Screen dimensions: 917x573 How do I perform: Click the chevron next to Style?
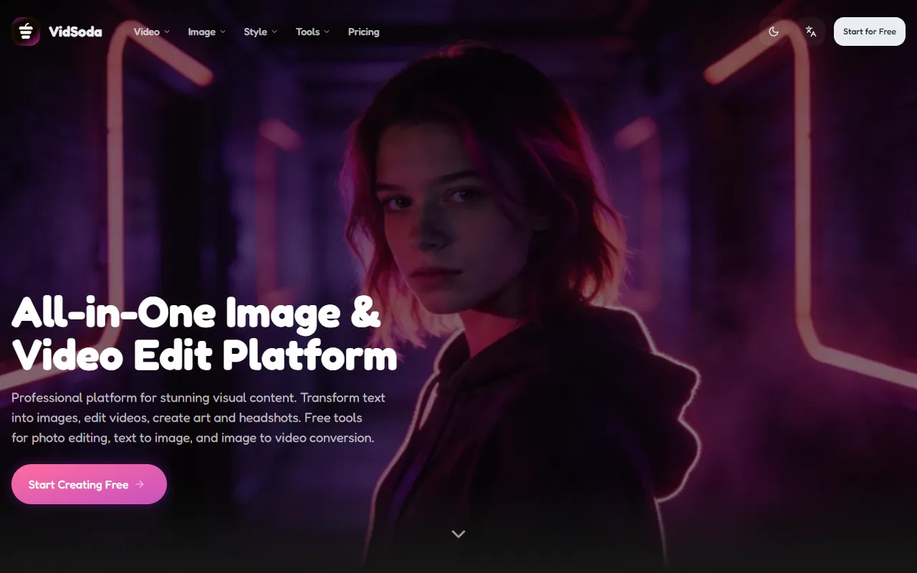[x=274, y=32]
